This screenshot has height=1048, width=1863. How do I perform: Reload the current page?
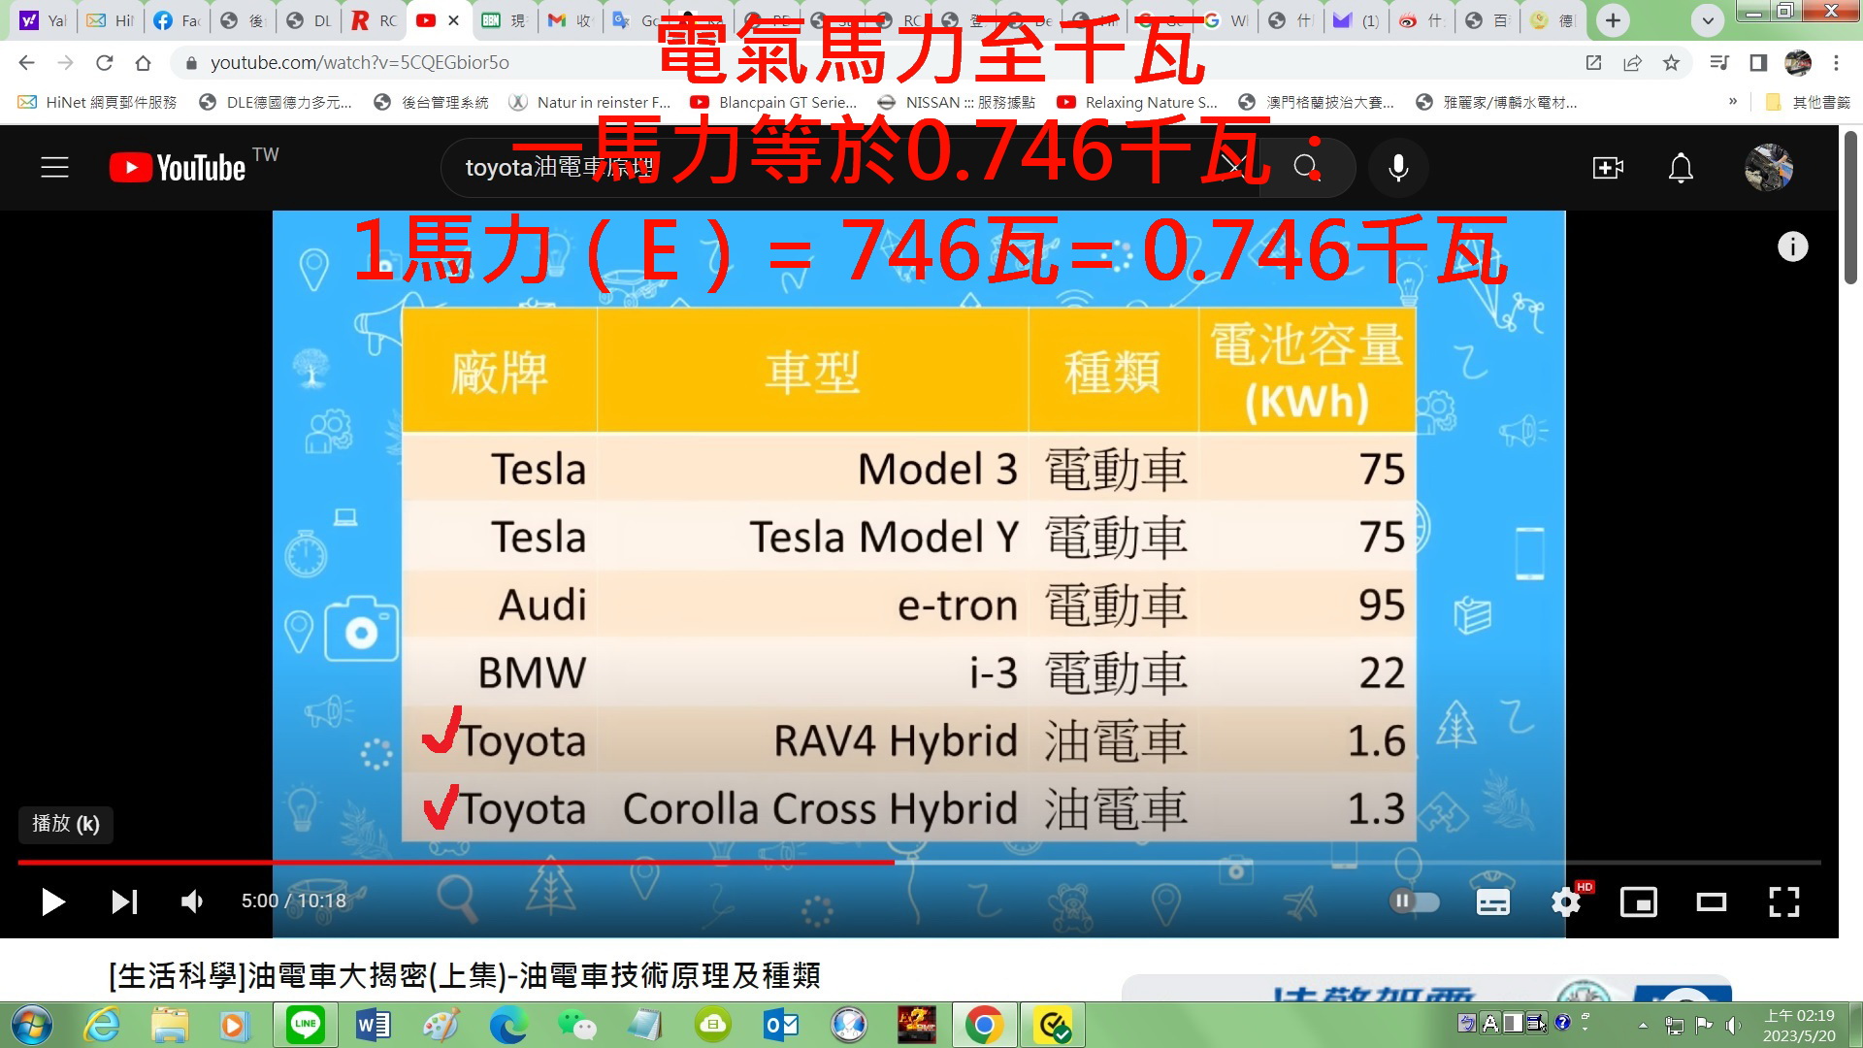click(x=104, y=63)
